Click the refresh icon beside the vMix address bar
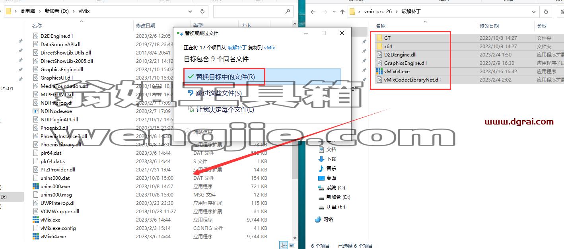The image size is (564, 249). [x=202, y=12]
